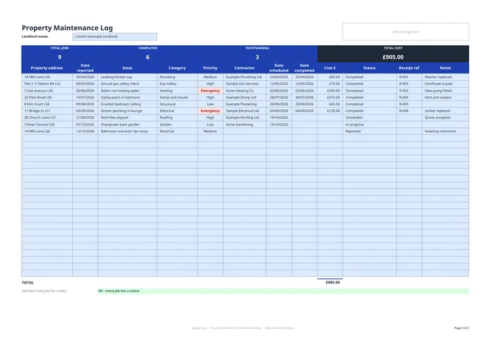Image resolution: width=486 pixels, height=343 pixels.
Task: Select the 'Roofing' category cell
Action: (178, 118)
